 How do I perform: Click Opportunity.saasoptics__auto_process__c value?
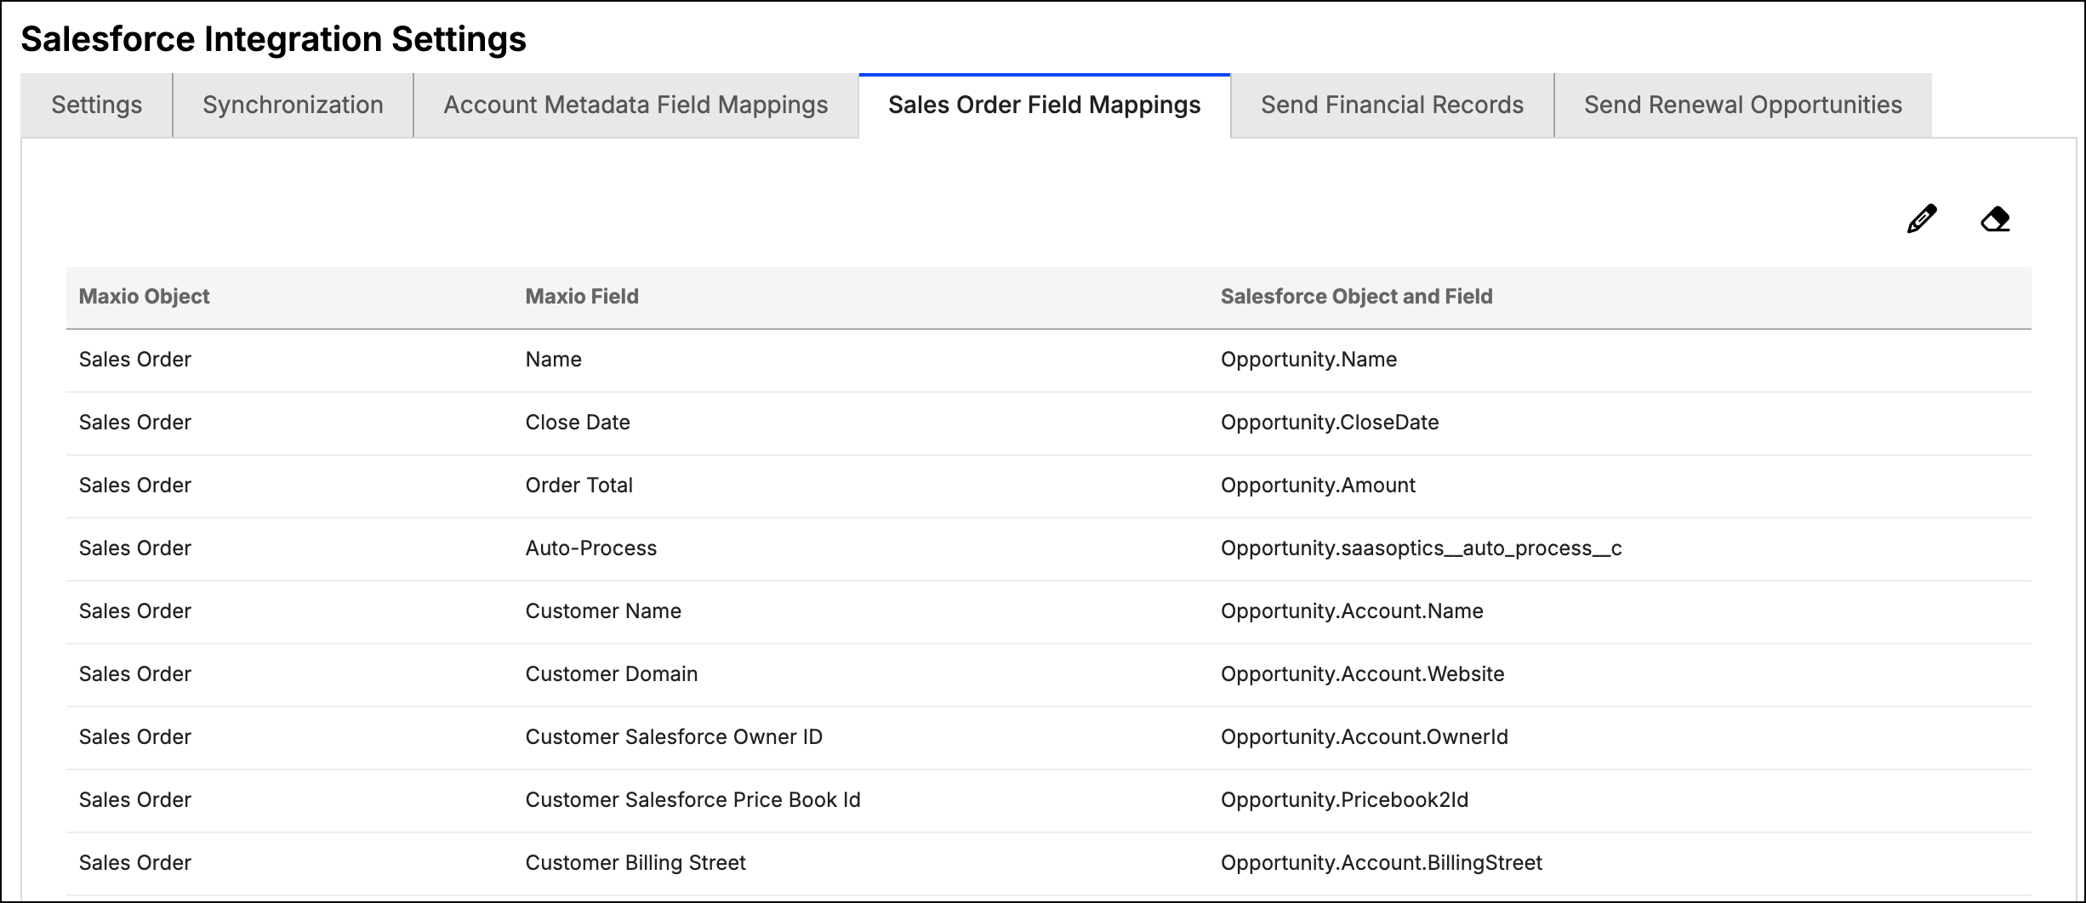(x=1421, y=548)
